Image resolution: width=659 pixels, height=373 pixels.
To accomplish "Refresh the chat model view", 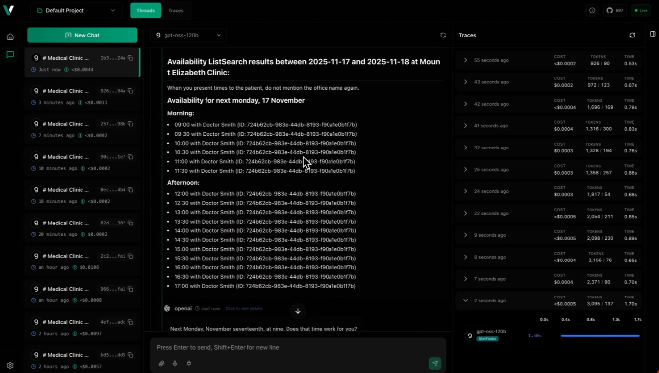I will point(443,35).
